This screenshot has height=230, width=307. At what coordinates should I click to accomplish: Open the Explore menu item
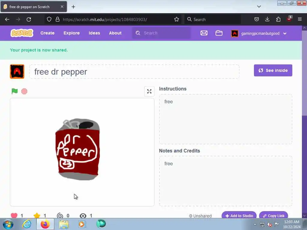click(71, 33)
